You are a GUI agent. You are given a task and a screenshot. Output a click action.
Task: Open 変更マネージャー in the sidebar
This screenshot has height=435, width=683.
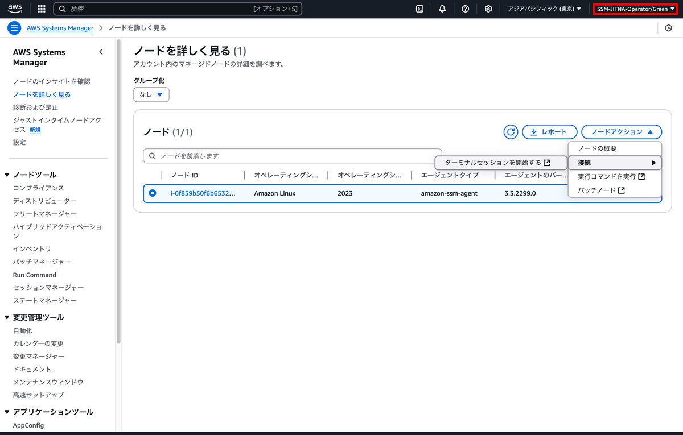point(39,356)
